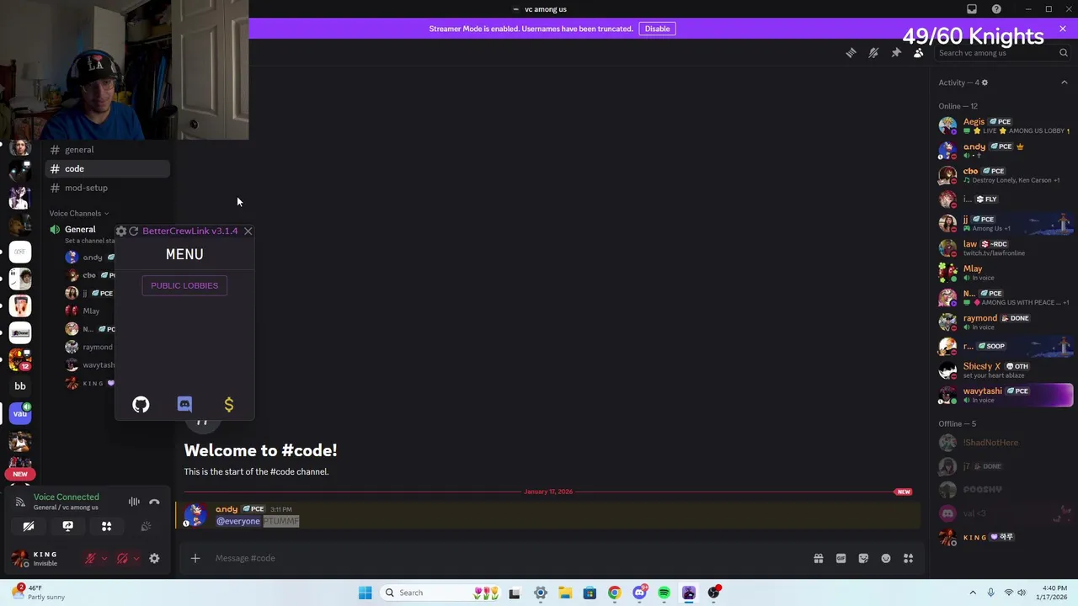This screenshot has width=1078, height=606.
Task: Open Activity settings small gear icon
Action: coord(985,82)
